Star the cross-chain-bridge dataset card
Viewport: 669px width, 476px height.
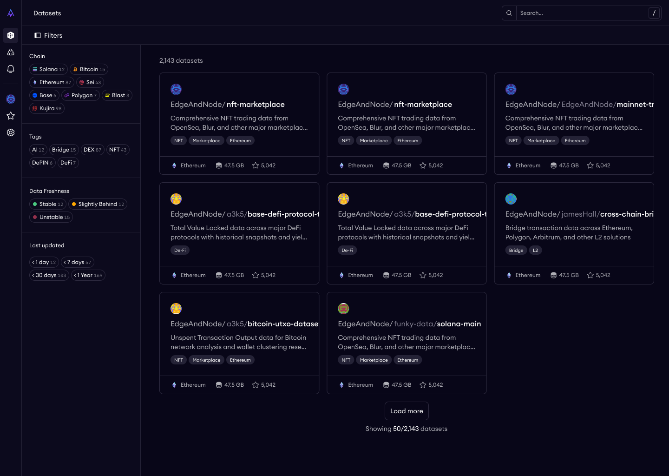(590, 275)
